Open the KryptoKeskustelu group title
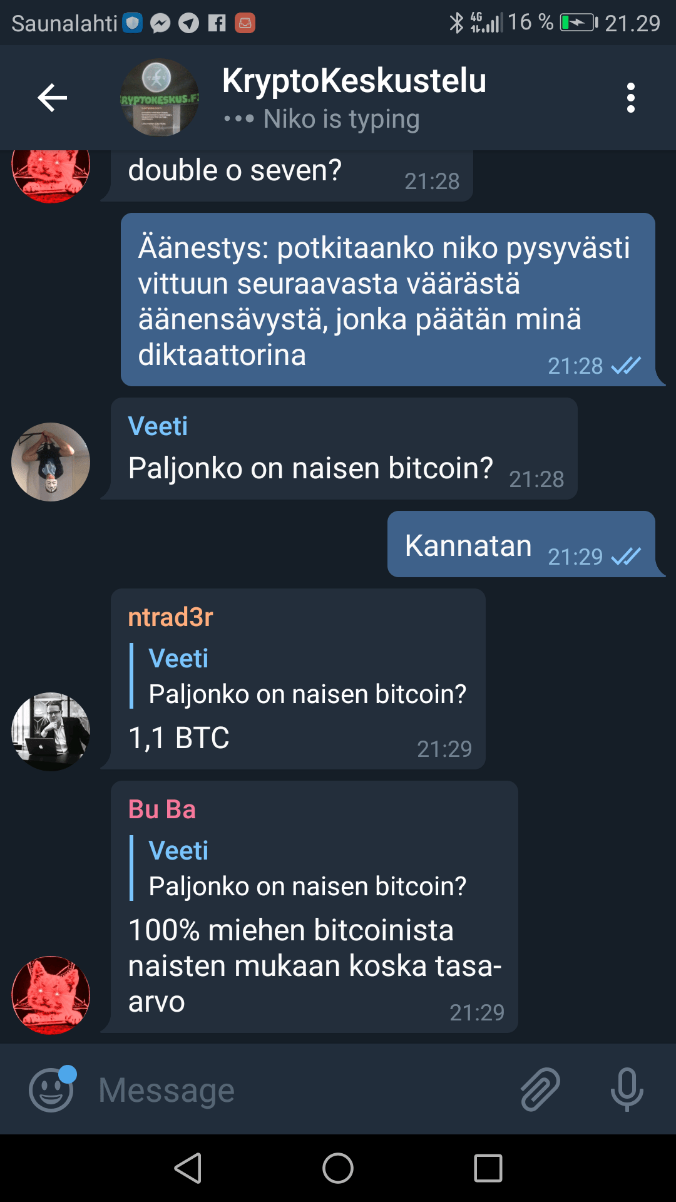 pyautogui.click(x=354, y=81)
